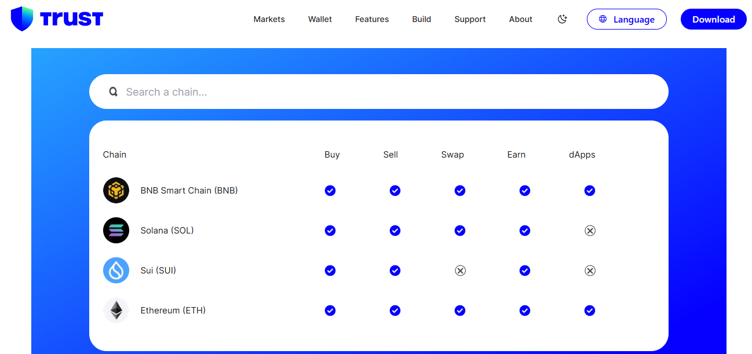Click BNB Smart Chain Sell checkmark
Viewport: 752px width, 354px height.
(x=395, y=191)
